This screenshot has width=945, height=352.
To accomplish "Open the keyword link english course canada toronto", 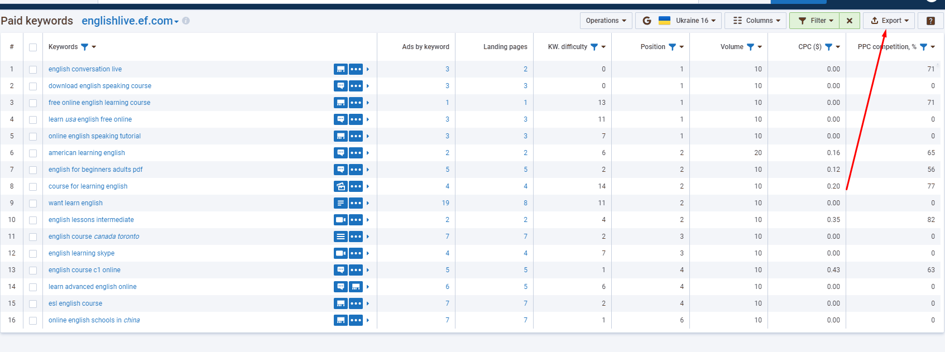I will click(94, 237).
